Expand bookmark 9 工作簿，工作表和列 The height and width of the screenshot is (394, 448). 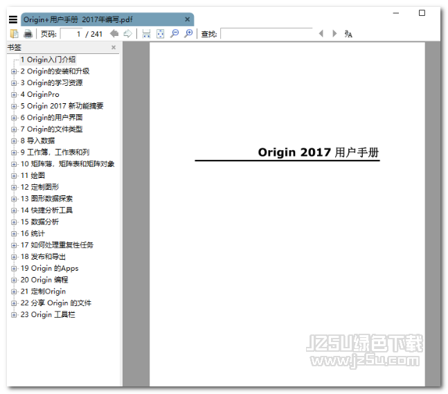click(14, 152)
